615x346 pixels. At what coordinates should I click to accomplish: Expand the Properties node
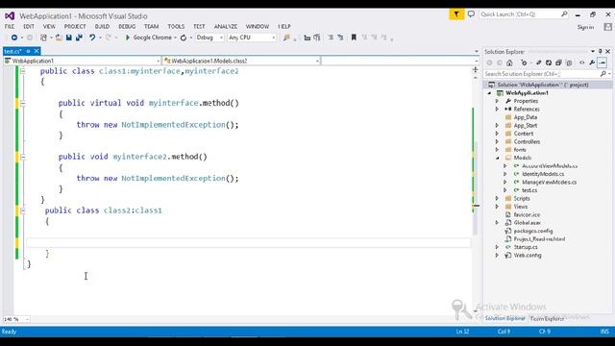(x=497, y=101)
